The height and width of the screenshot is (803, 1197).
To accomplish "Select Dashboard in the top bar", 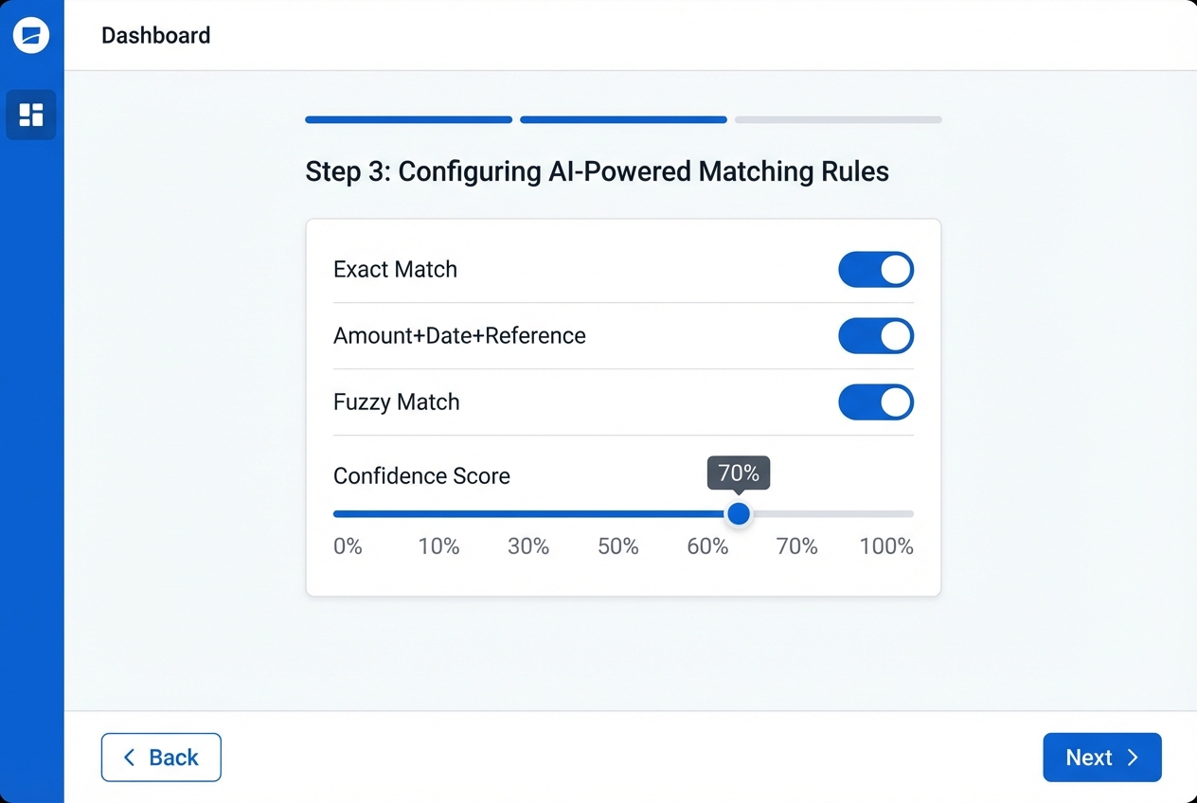I will (x=155, y=35).
